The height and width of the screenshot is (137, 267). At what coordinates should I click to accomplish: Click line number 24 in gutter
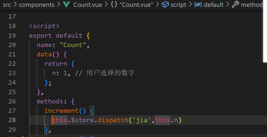coord(12,83)
